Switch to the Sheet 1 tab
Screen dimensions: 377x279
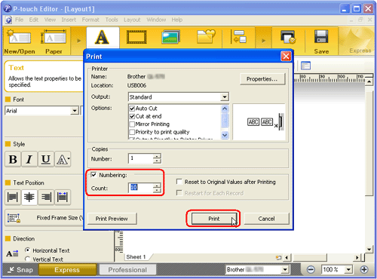pos(136,257)
